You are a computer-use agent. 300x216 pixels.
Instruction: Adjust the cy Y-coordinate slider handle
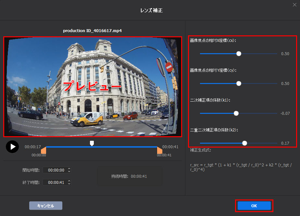239,84
